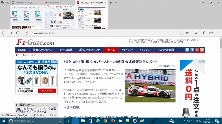
Task: Open the site's Twitter icon
Action: tap(187, 50)
